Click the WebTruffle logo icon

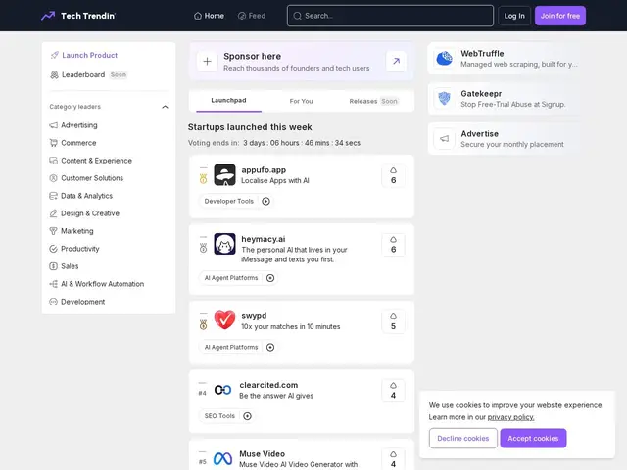[444, 59]
